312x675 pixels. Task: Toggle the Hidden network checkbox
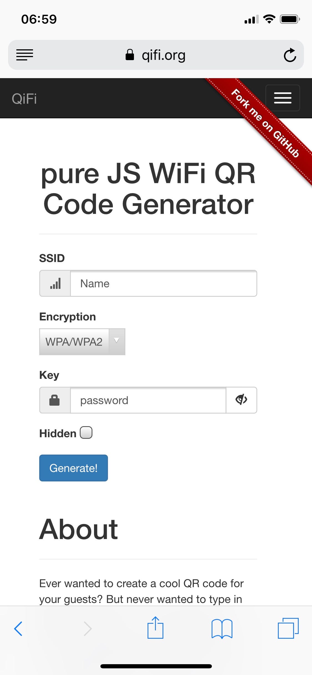coord(86,433)
